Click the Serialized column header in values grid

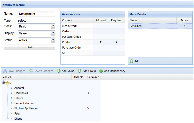(x=93, y=77)
